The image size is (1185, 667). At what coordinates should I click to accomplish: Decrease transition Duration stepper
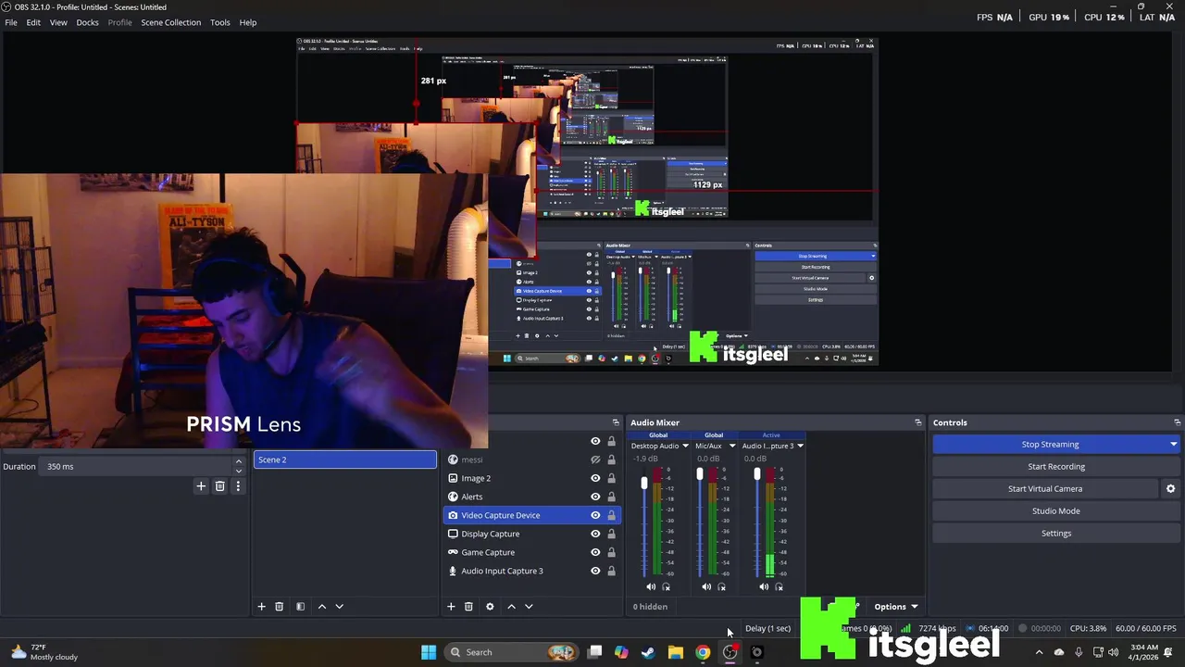click(x=239, y=471)
